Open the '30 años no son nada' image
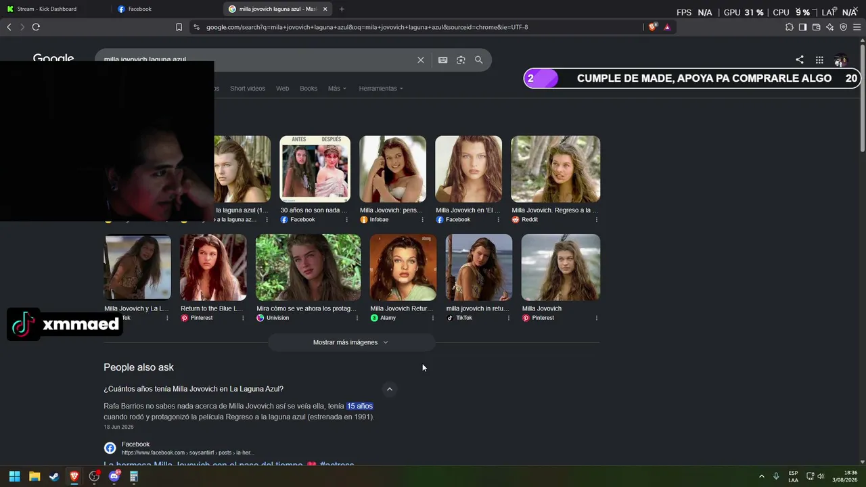Screen dimensions: 866x487 315,169
